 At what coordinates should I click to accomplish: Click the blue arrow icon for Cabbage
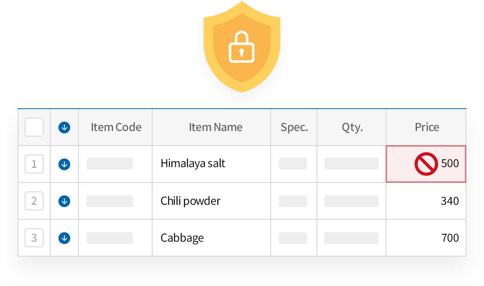(x=64, y=237)
